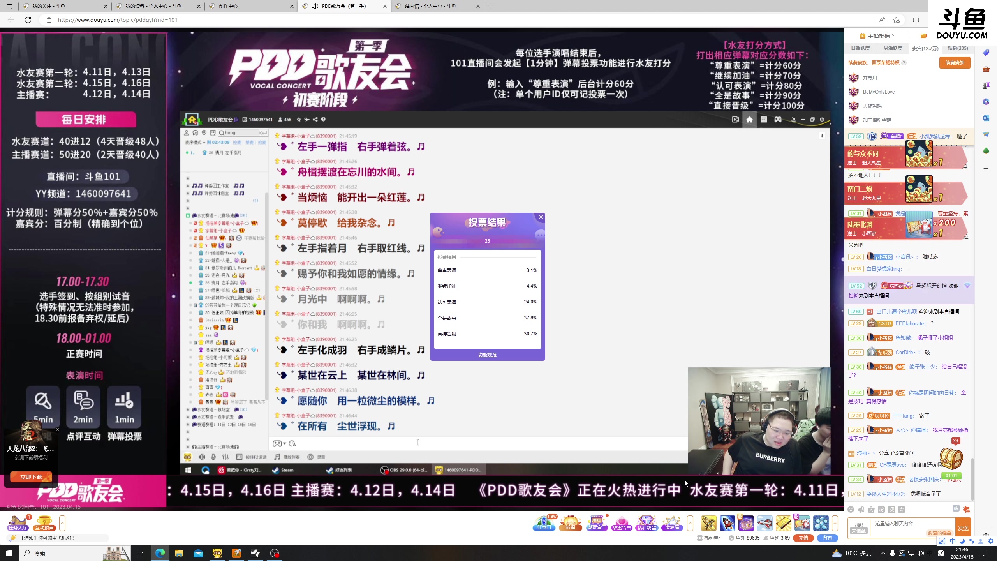This screenshot has height=561, width=997.
Task: Open the 潮玩盒子 box icon
Action: (596, 523)
